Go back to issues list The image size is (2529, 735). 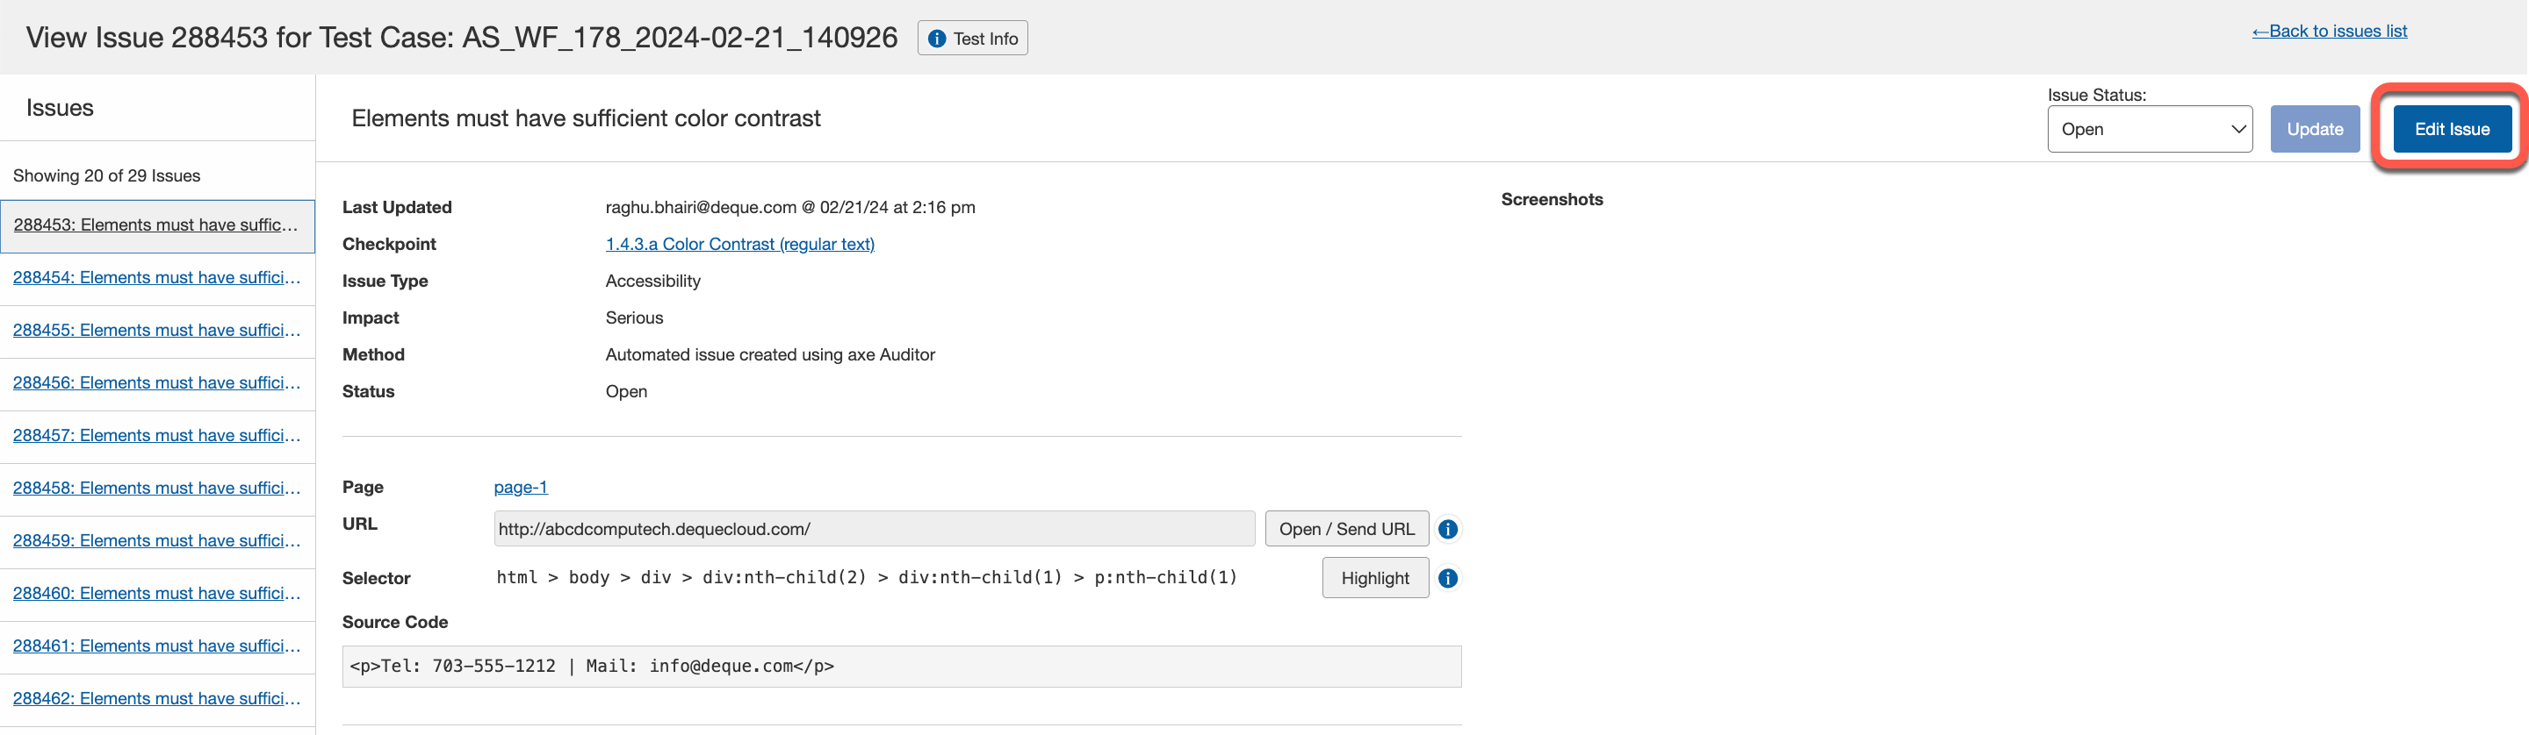click(2329, 32)
